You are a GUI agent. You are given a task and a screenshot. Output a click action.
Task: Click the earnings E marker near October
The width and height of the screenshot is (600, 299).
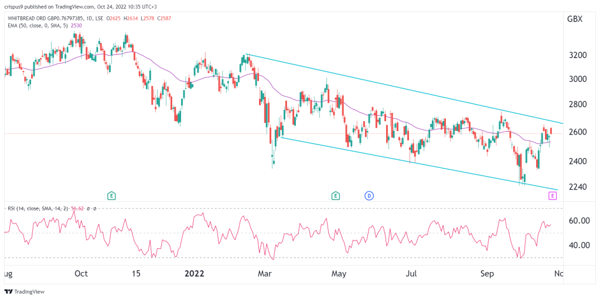click(112, 196)
